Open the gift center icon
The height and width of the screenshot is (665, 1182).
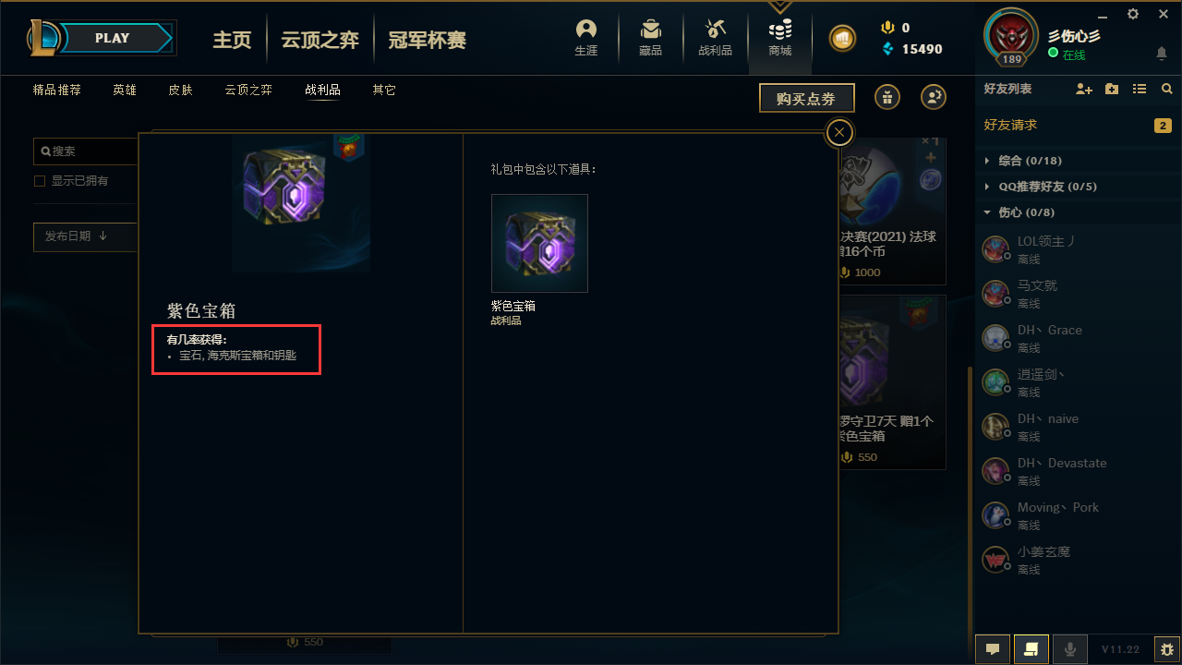[887, 97]
